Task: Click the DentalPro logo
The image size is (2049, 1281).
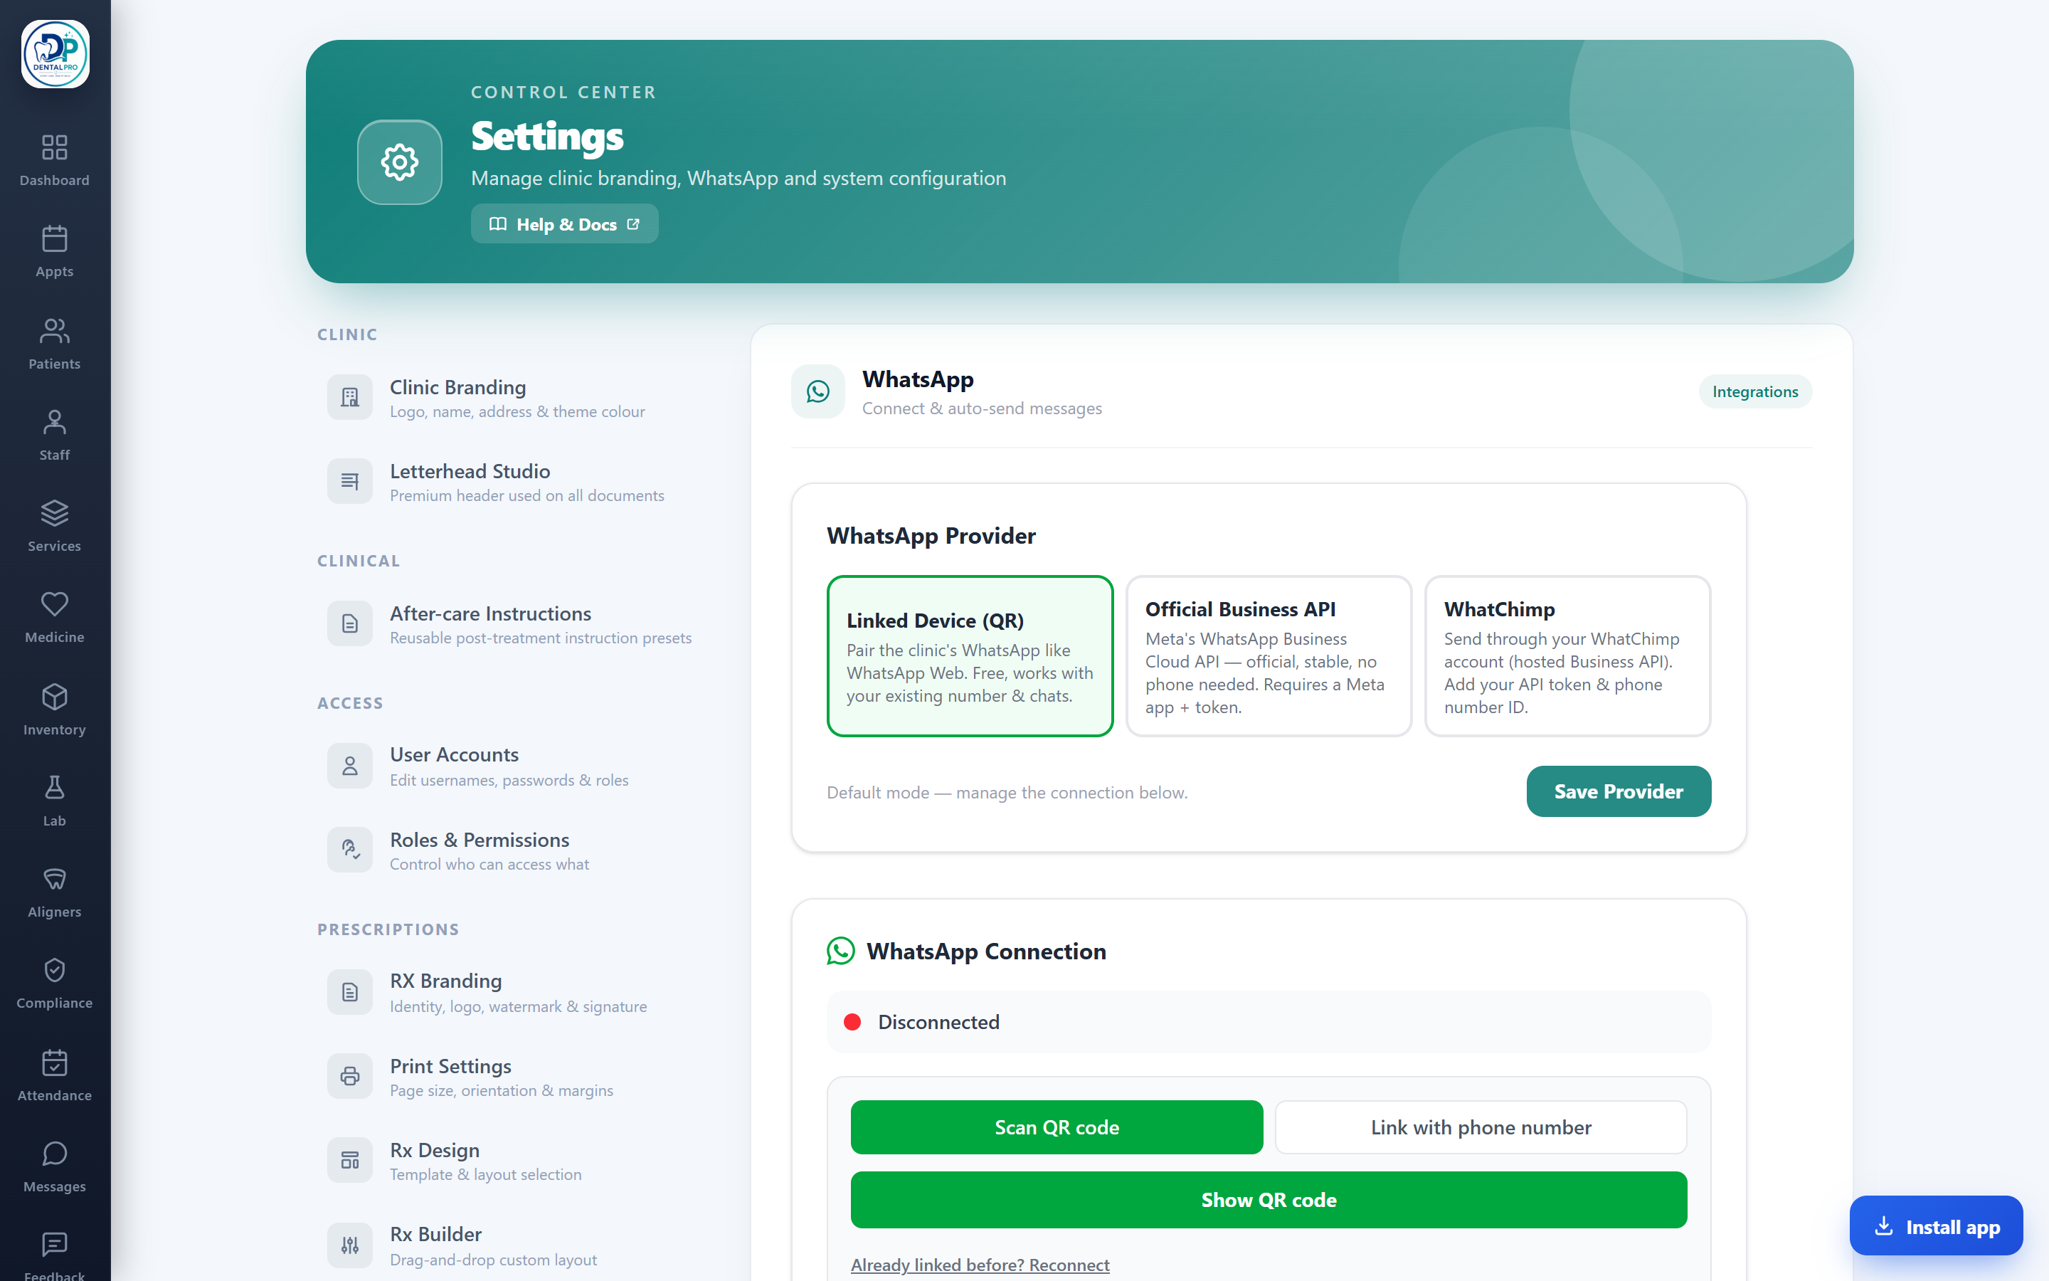Action: [55, 54]
